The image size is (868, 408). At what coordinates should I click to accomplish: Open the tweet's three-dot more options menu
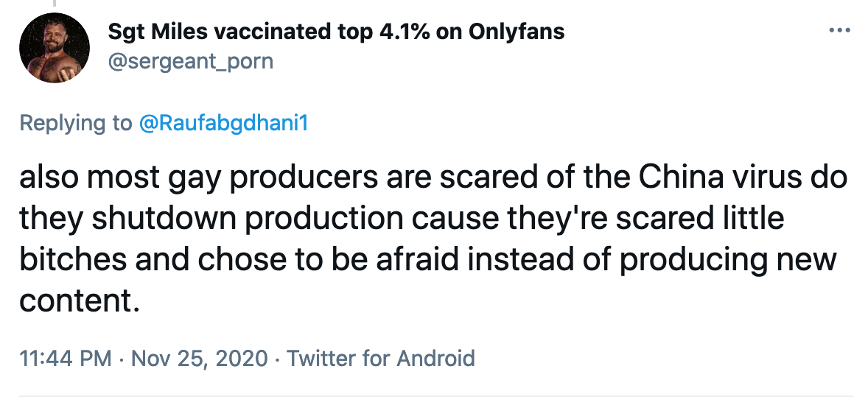point(840,30)
